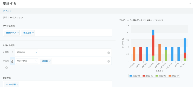Open the 月単位 time unit dropdown
This screenshot has width=193, height=108.
point(46,61)
